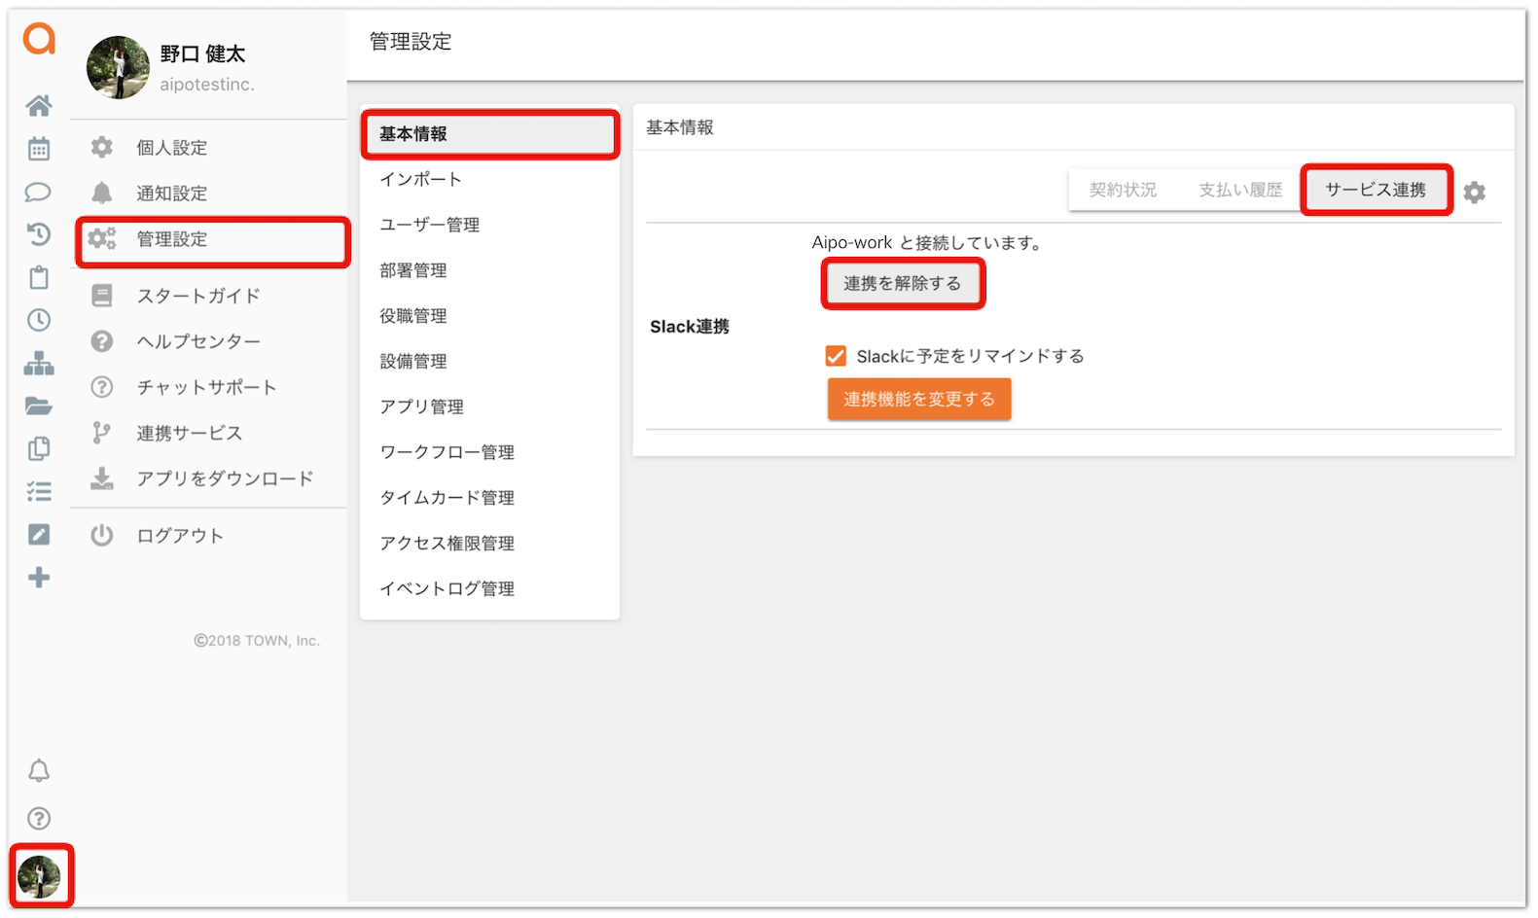
Task: Open the history clock-arrow icon
Action: click(x=39, y=234)
